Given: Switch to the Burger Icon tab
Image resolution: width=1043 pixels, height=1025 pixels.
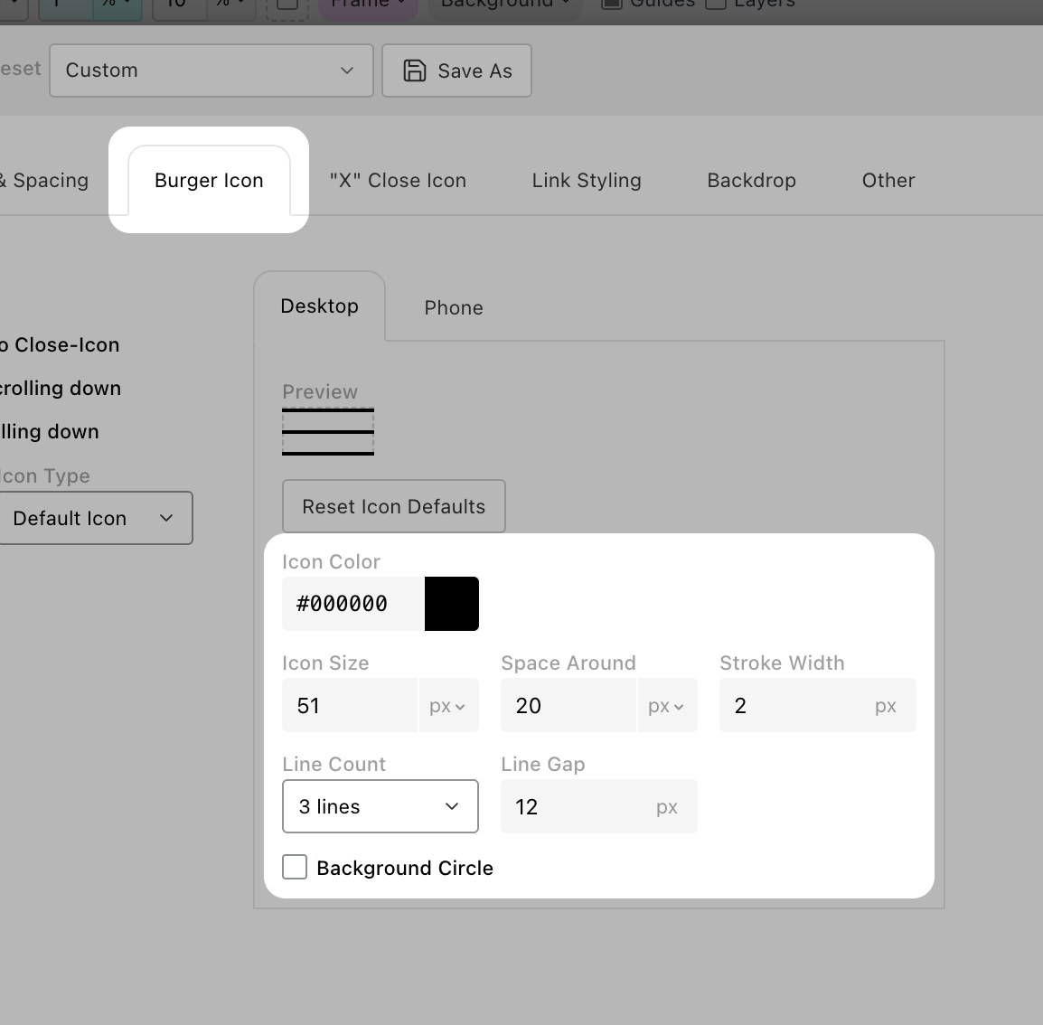Looking at the screenshot, I should (209, 180).
